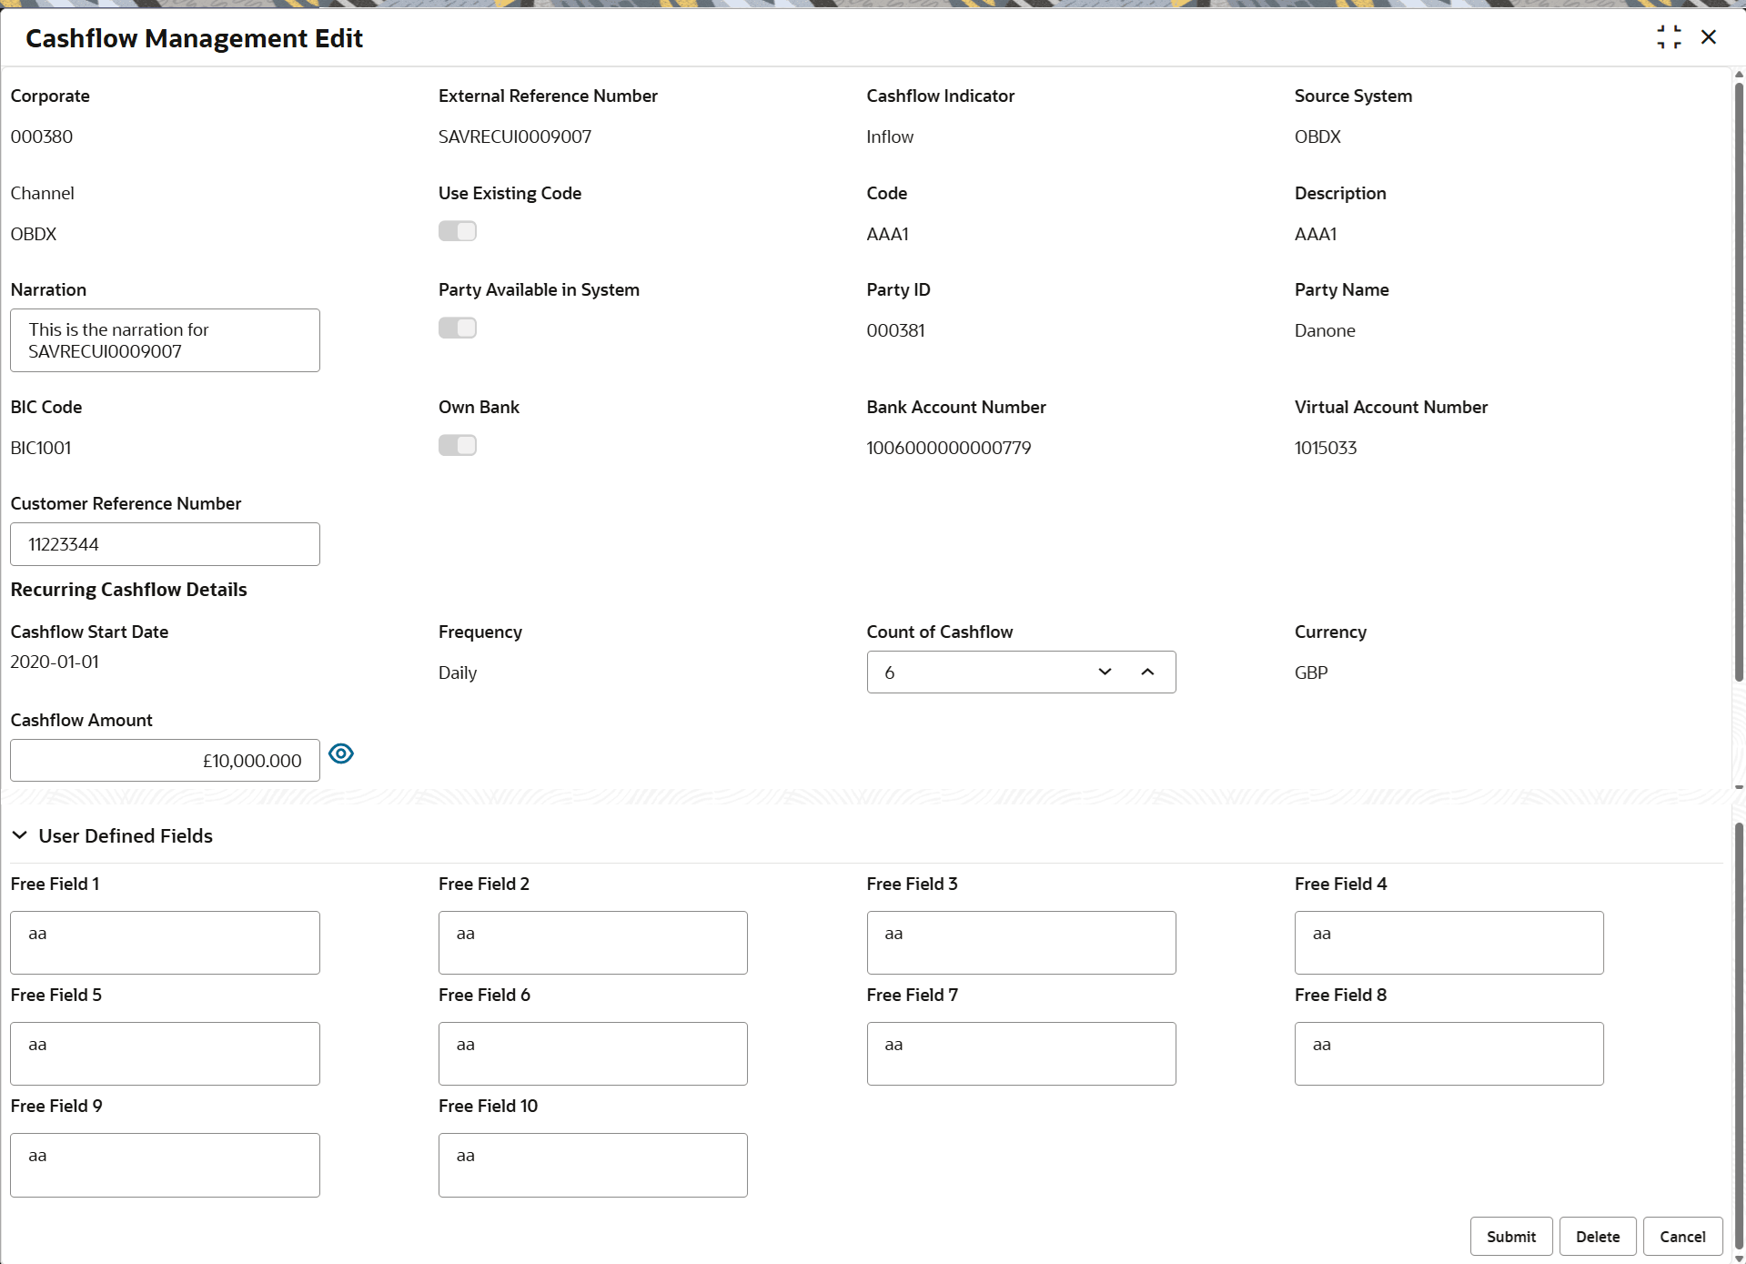
Task: Click into Free Field 5 box
Action: [x=165, y=1054]
